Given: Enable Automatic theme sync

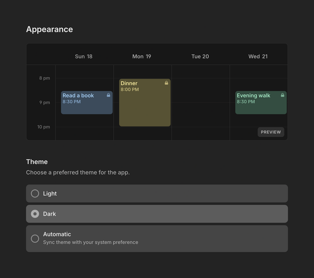Looking at the screenshot, I should [x=35, y=239].
